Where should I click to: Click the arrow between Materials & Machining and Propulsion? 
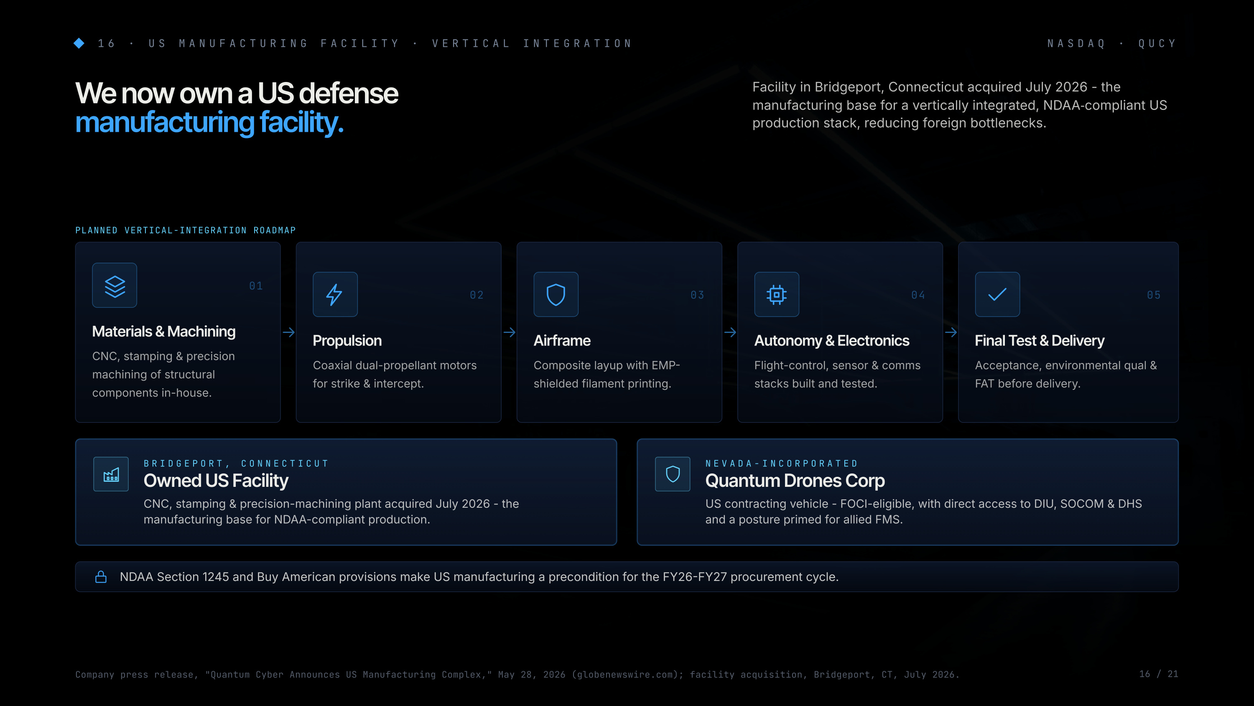coord(289,332)
